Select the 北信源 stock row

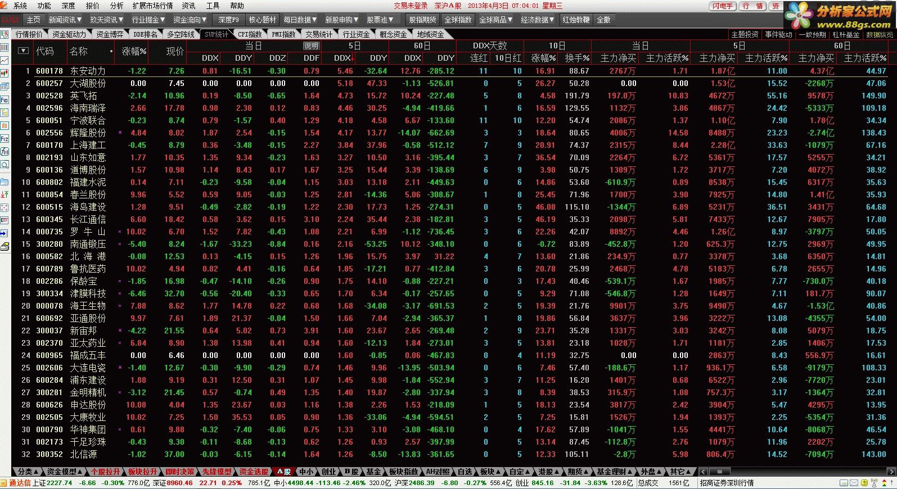[x=453, y=454]
